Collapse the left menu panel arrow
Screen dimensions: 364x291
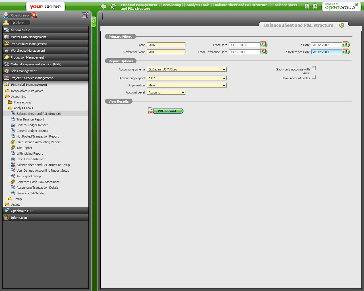(94, 22)
